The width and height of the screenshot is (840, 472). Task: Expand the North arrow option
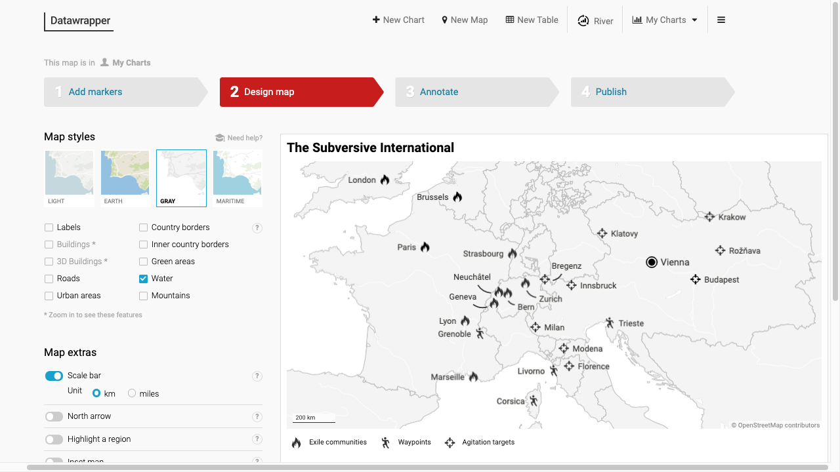click(54, 416)
